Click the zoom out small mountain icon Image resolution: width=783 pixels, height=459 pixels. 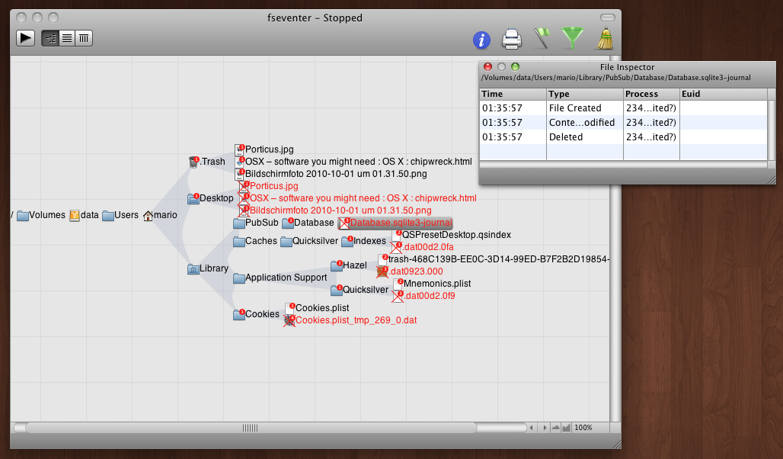click(x=555, y=428)
